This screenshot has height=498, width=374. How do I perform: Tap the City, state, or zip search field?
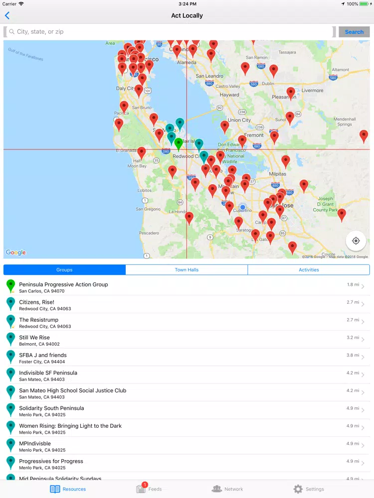[170, 32]
